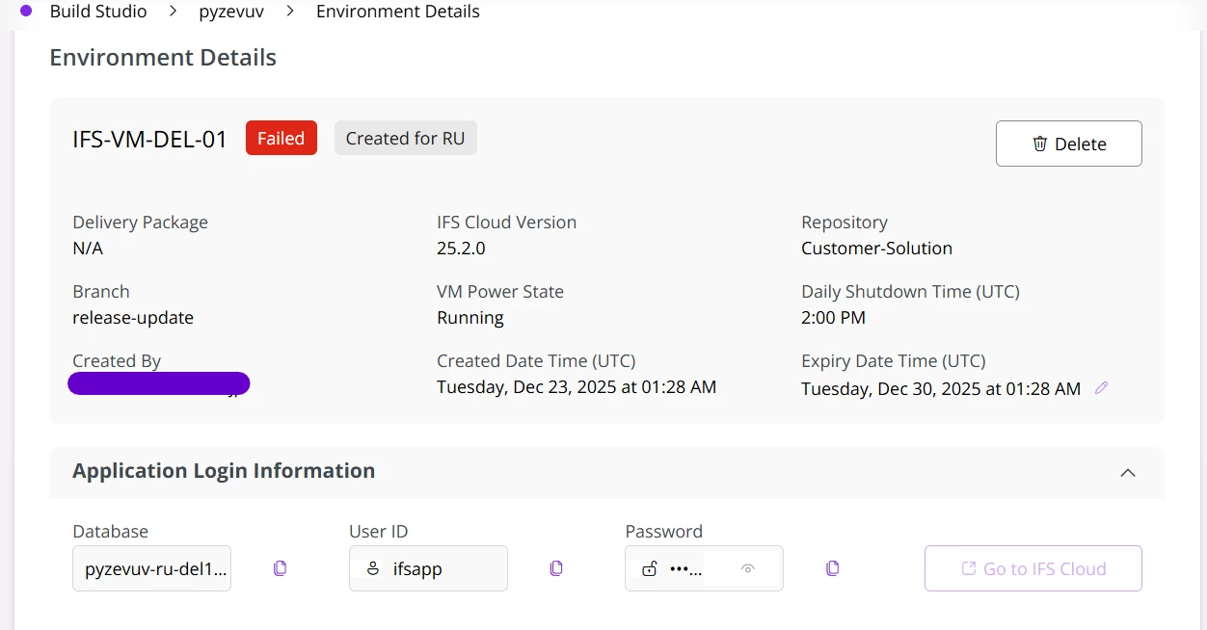Click Go to IFS Cloud button
Screen dimensions: 1207x630
point(1033,568)
